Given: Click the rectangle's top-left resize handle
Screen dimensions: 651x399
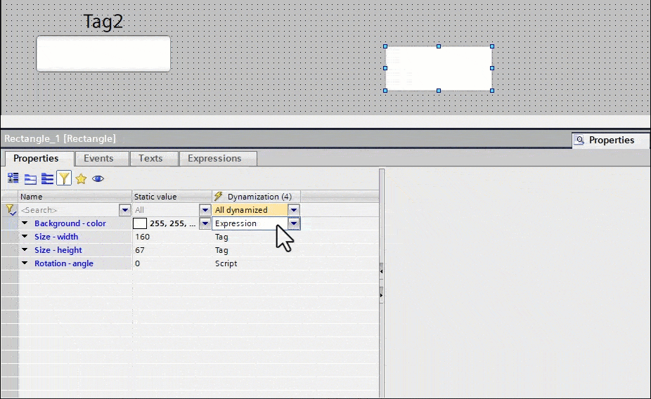Looking at the screenshot, I should click(385, 46).
